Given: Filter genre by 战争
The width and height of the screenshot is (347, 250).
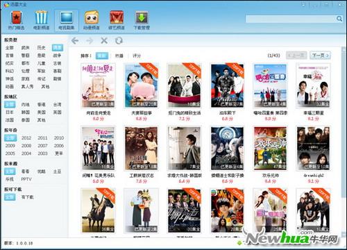Looking at the screenshot, I should (57, 56).
